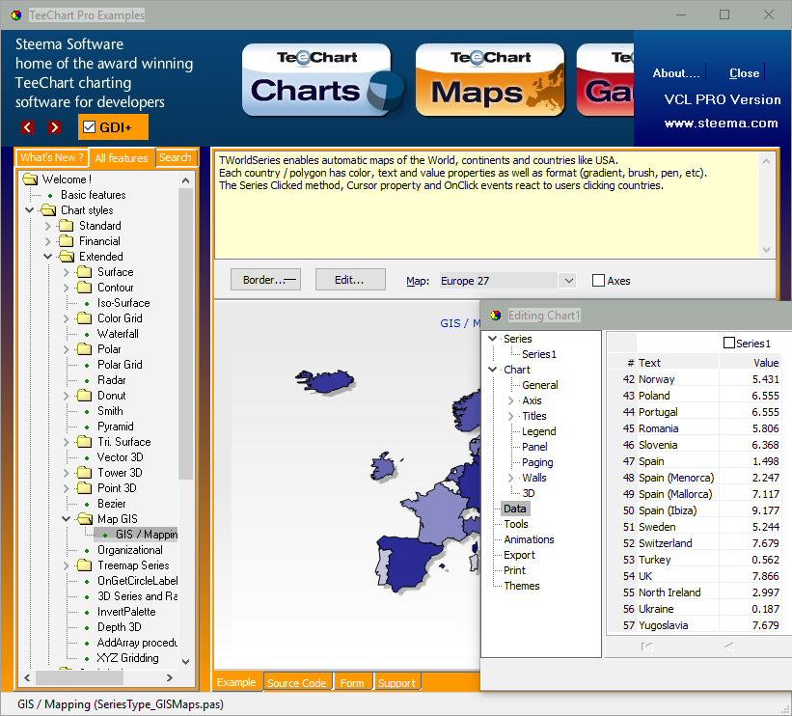Select Tools in the chart editor tree

click(x=516, y=524)
